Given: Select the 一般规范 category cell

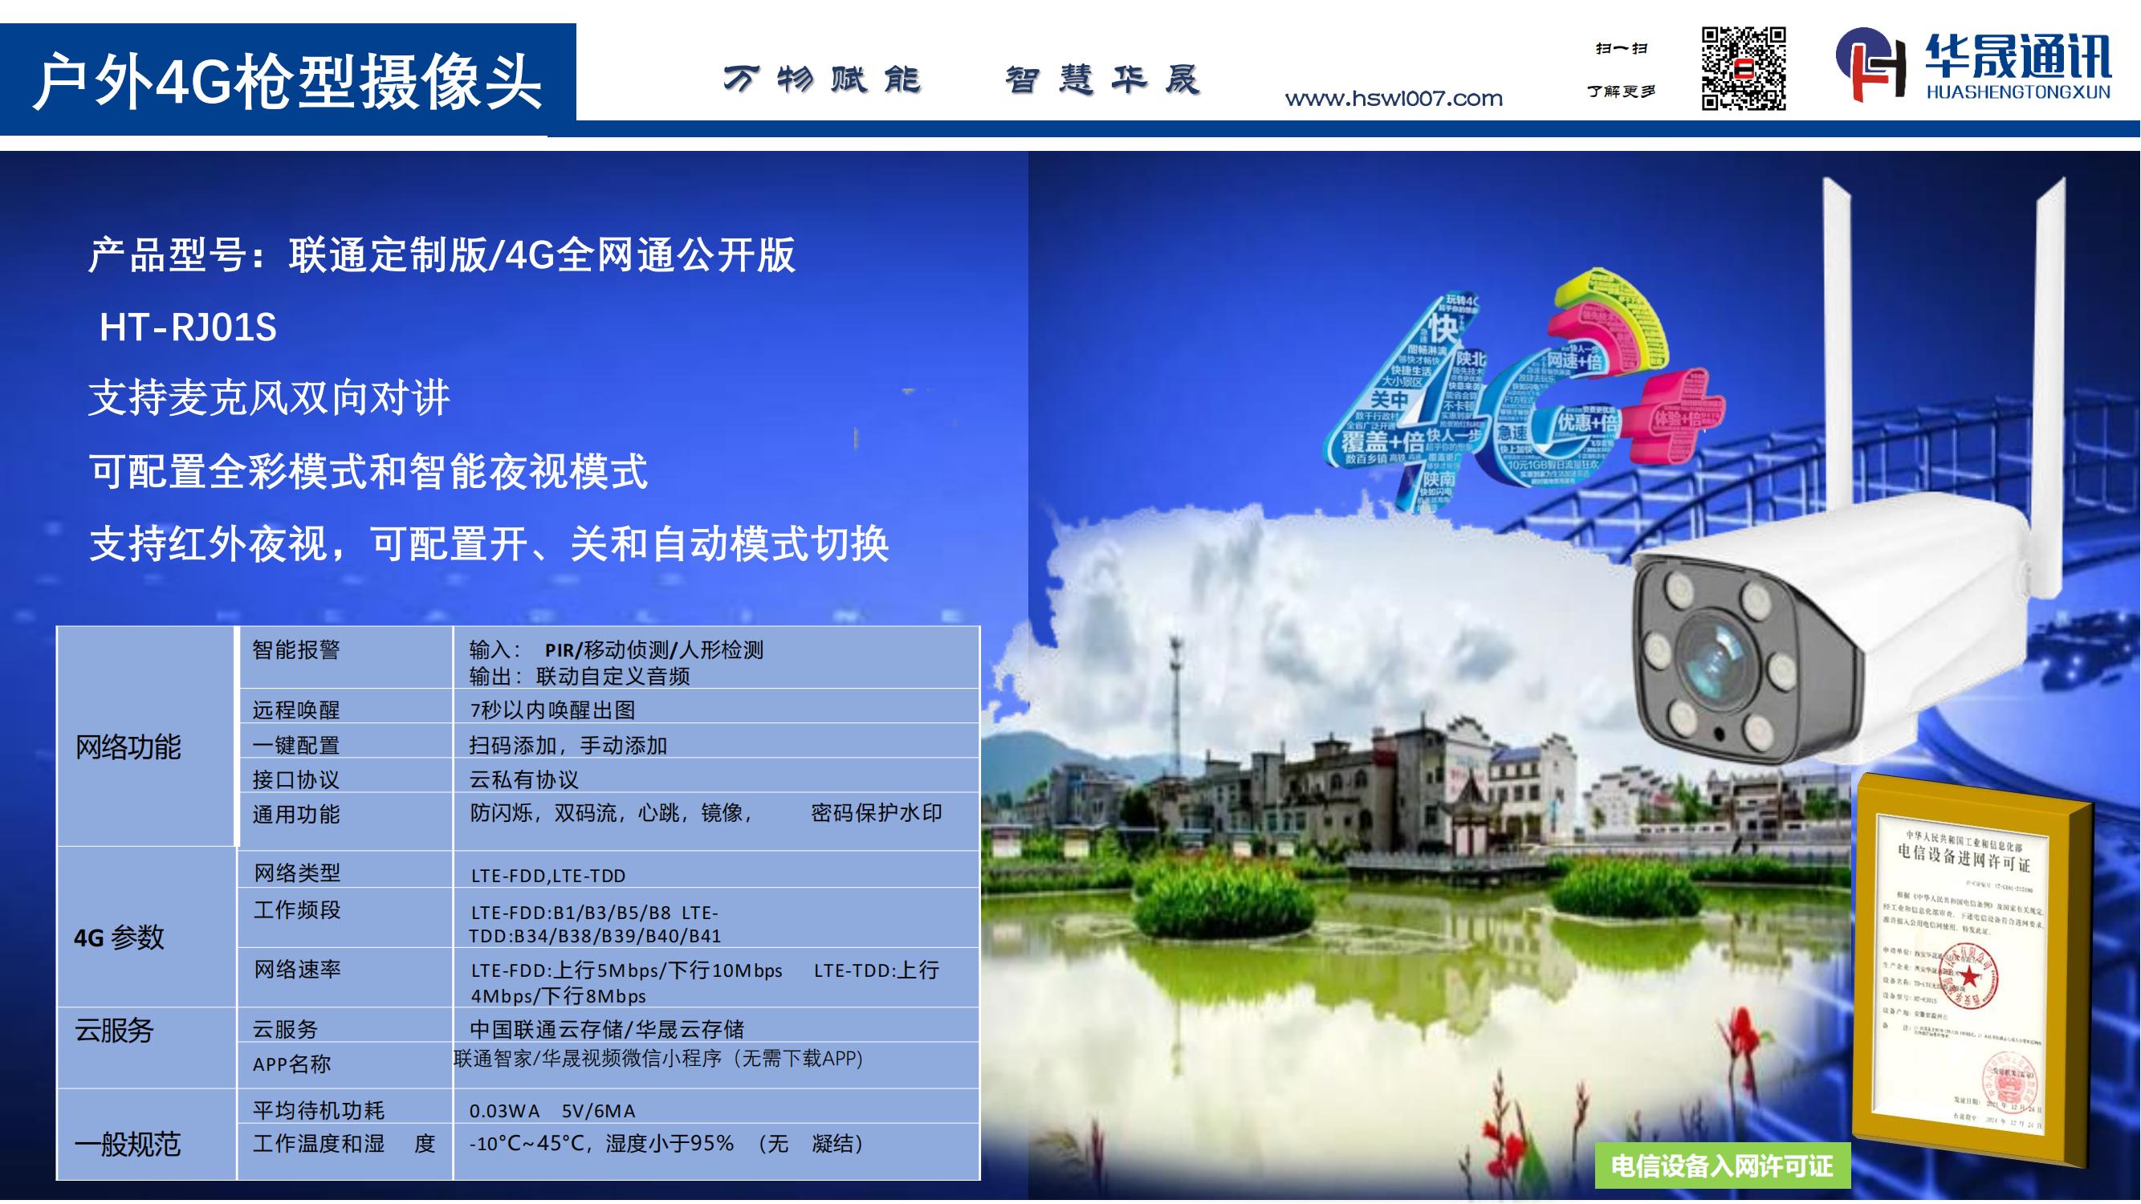Looking at the screenshot, I should 127,1144.
